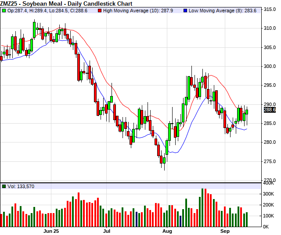Click the 275.0 price axis label
The height and width of the screenshot is (235, 281).
click(269, 162)
